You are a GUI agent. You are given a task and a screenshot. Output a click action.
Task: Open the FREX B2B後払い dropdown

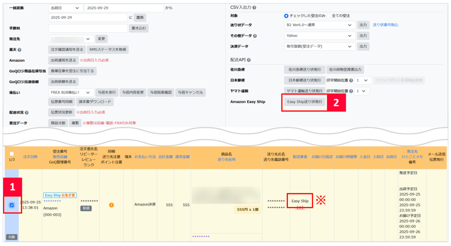pyautogui.click(x=71, y=92)
